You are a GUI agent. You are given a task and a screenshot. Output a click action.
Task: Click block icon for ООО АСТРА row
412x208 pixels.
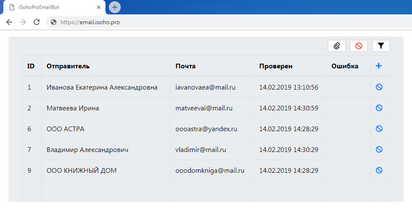coord(379,129)
